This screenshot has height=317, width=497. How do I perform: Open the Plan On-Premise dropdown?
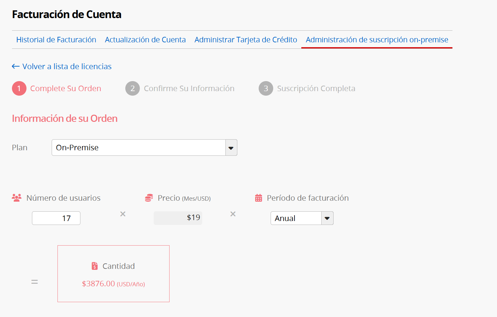pyautogui.click(x=144, y=148)
